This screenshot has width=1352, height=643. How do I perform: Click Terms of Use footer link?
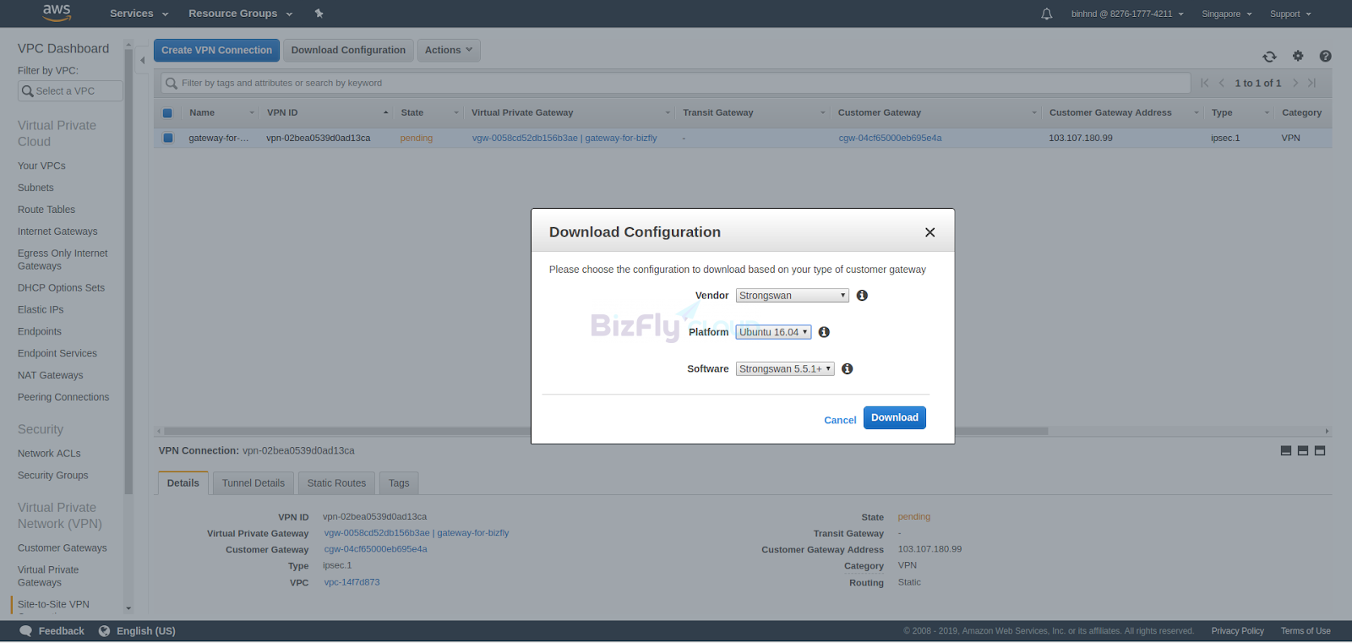[x=1306, y=631]
